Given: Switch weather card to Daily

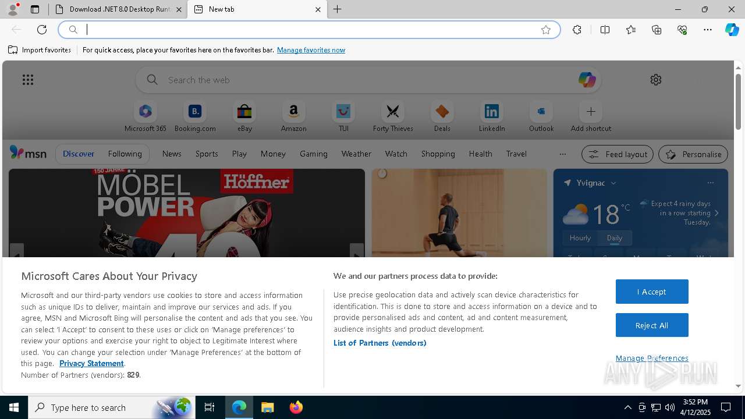Looking at the screenshot, I should click(x=615, y=237).
